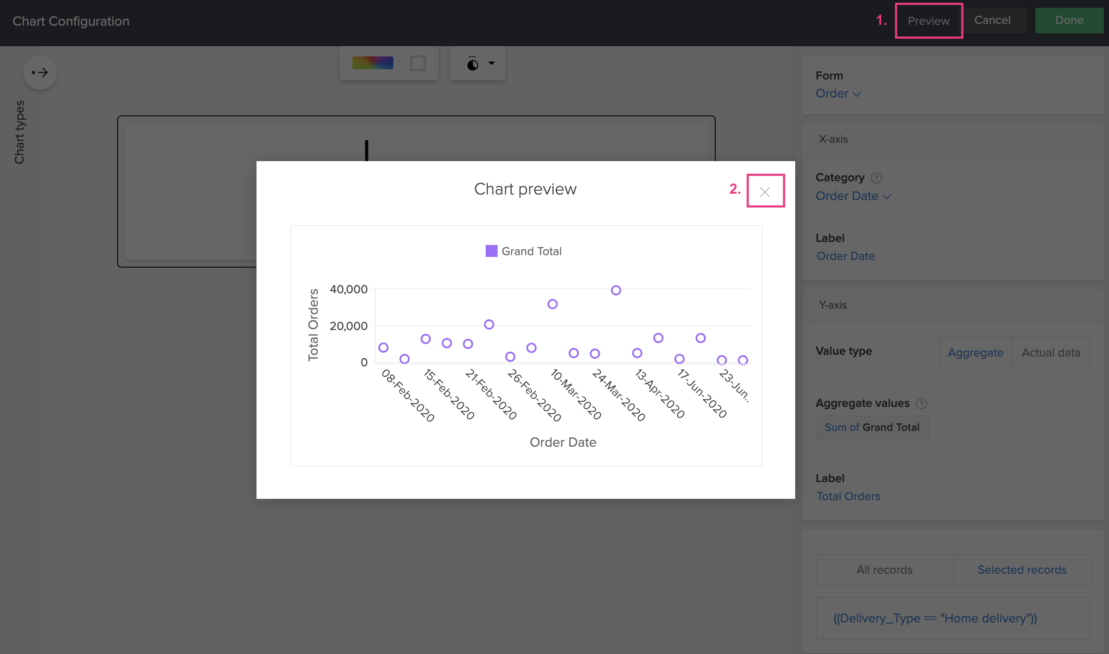The image size is (1109, 654).
Task: Close the Chart preview dialog
Action: tap(765, 191)
